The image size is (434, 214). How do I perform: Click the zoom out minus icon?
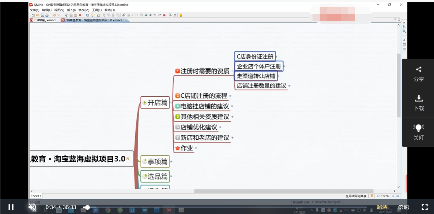(378, 196)
